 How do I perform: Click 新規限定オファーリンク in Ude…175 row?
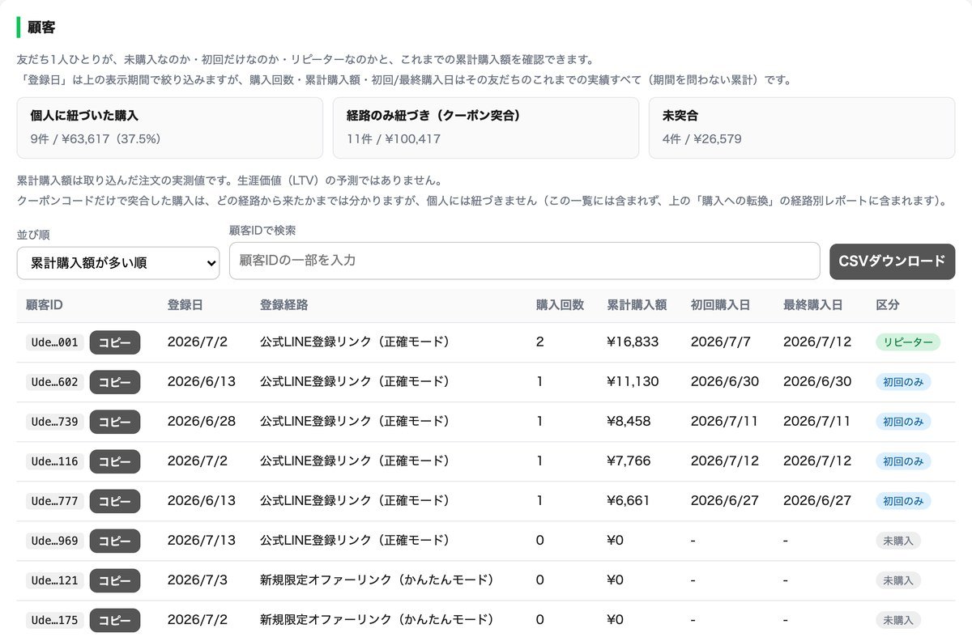[377, 620]
